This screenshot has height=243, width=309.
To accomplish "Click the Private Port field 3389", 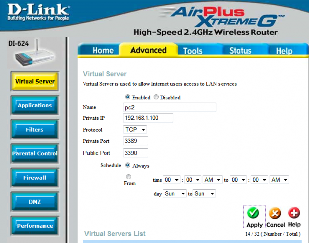I will click(x=136, y=141).
